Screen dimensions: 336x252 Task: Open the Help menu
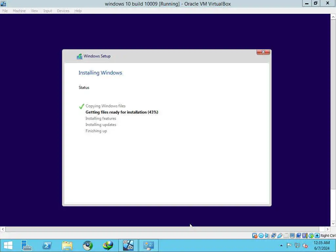click(78, 11)
